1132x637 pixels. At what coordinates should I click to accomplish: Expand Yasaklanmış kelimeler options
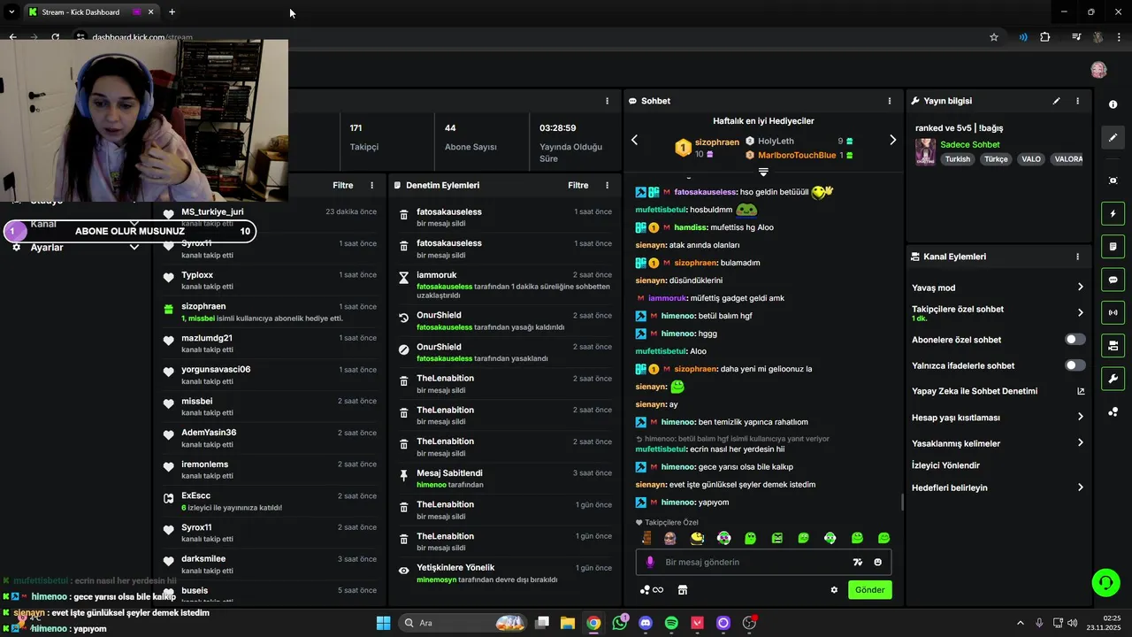1080,443
